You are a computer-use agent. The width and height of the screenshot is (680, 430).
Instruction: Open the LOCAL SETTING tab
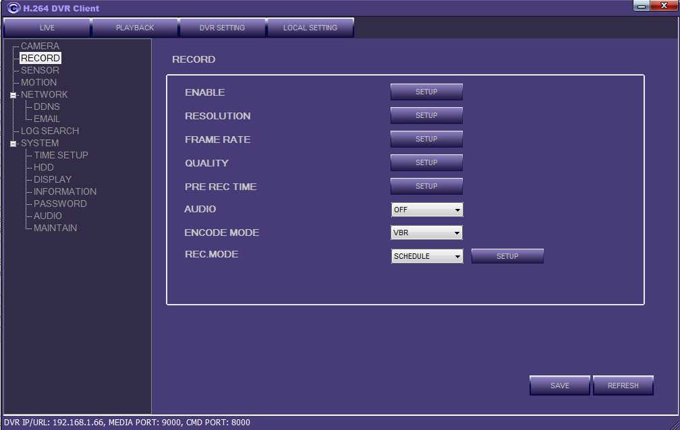[x=310, y=28]
